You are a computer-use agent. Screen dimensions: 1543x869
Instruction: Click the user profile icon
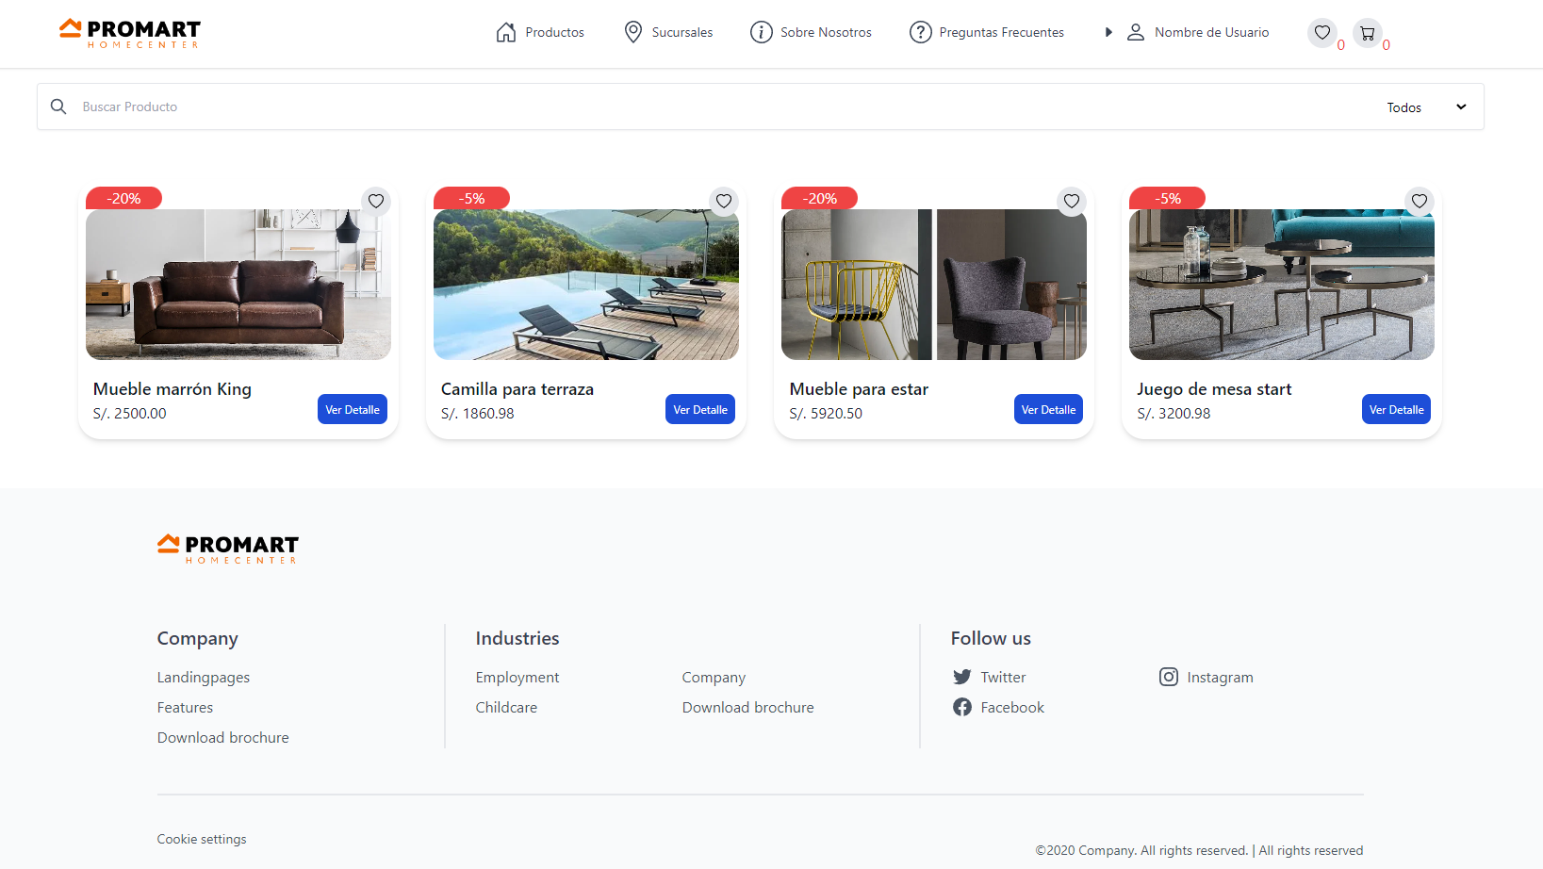pos(1136,32)
